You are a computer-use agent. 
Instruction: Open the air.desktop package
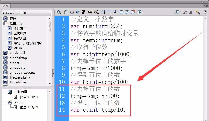18,58
